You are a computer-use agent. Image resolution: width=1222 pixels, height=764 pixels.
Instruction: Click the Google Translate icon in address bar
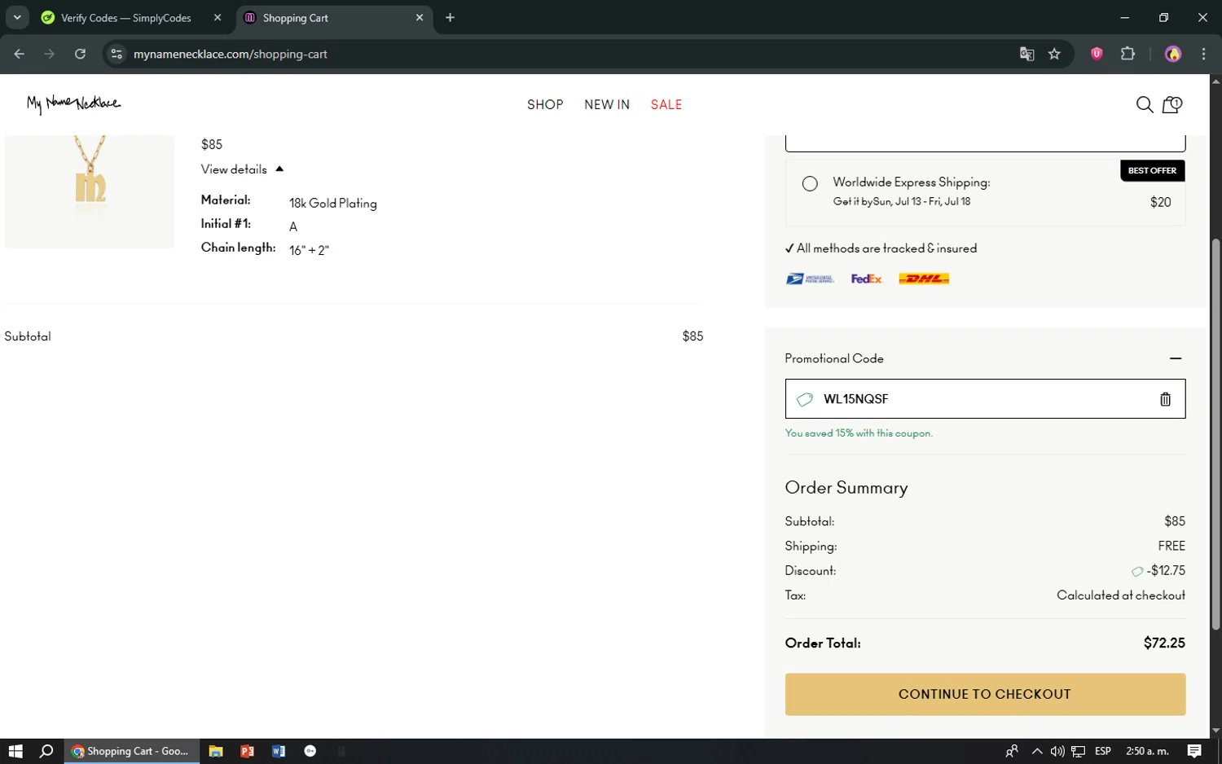pos(1026,54)
